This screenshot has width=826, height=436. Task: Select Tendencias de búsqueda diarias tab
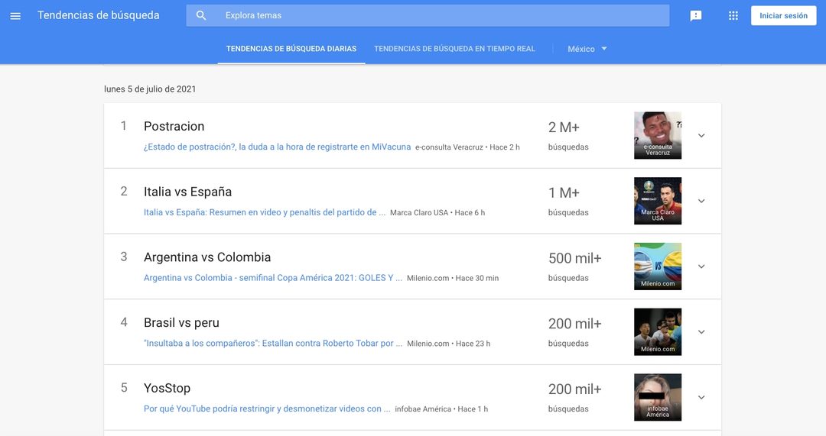[x=291, y=49]
